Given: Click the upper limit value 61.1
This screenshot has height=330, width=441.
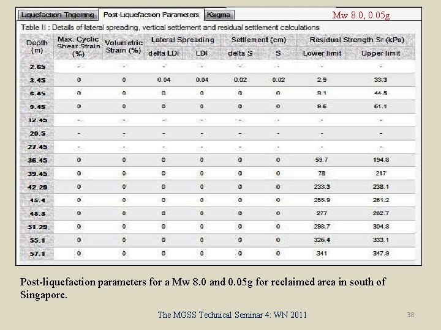Looking at the screenshot, I should (x=381, y=106).
